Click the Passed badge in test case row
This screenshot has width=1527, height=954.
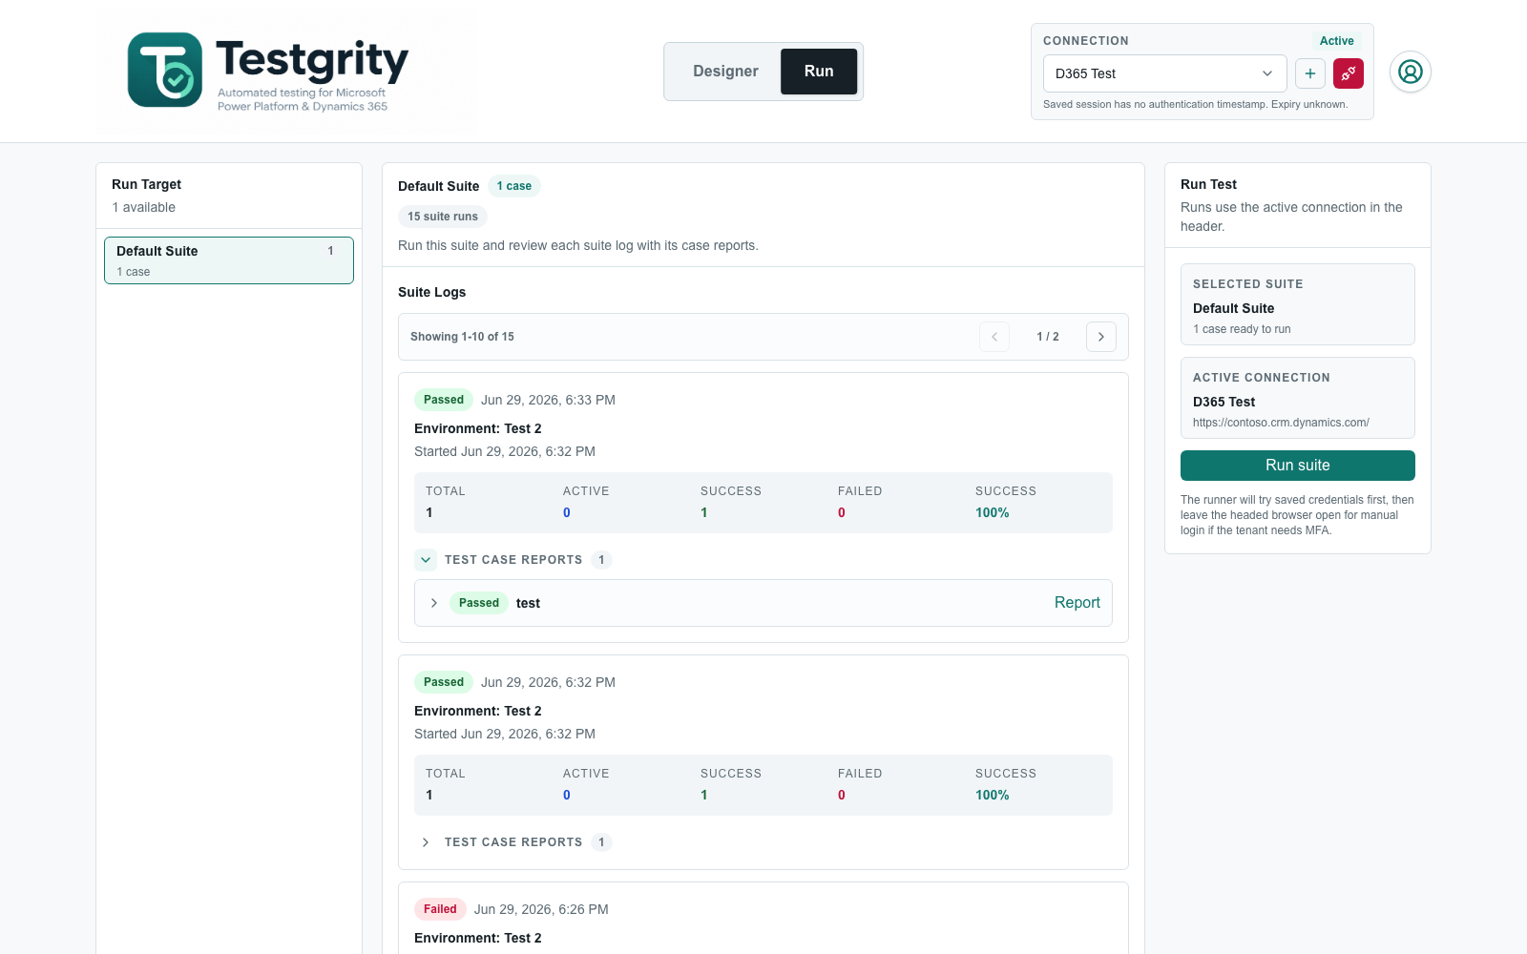click(x=479, y=603)
